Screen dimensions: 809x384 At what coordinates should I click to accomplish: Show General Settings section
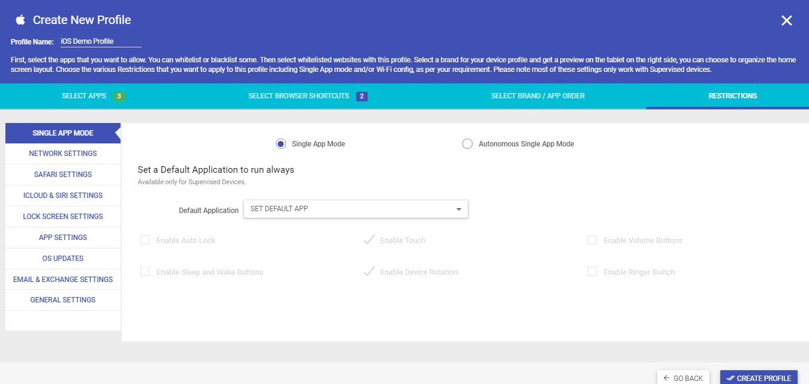[x=63, y=300]
